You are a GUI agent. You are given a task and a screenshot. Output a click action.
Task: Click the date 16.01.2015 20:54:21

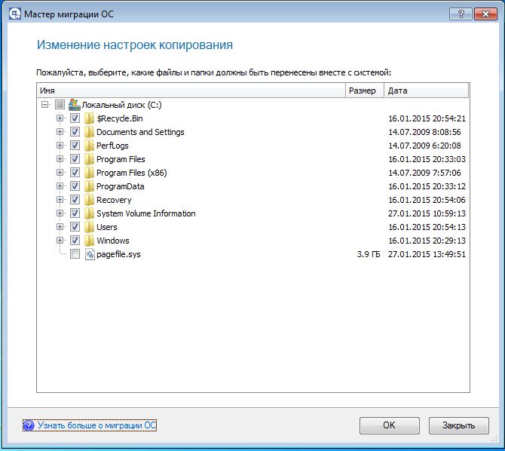coord(427,118)
